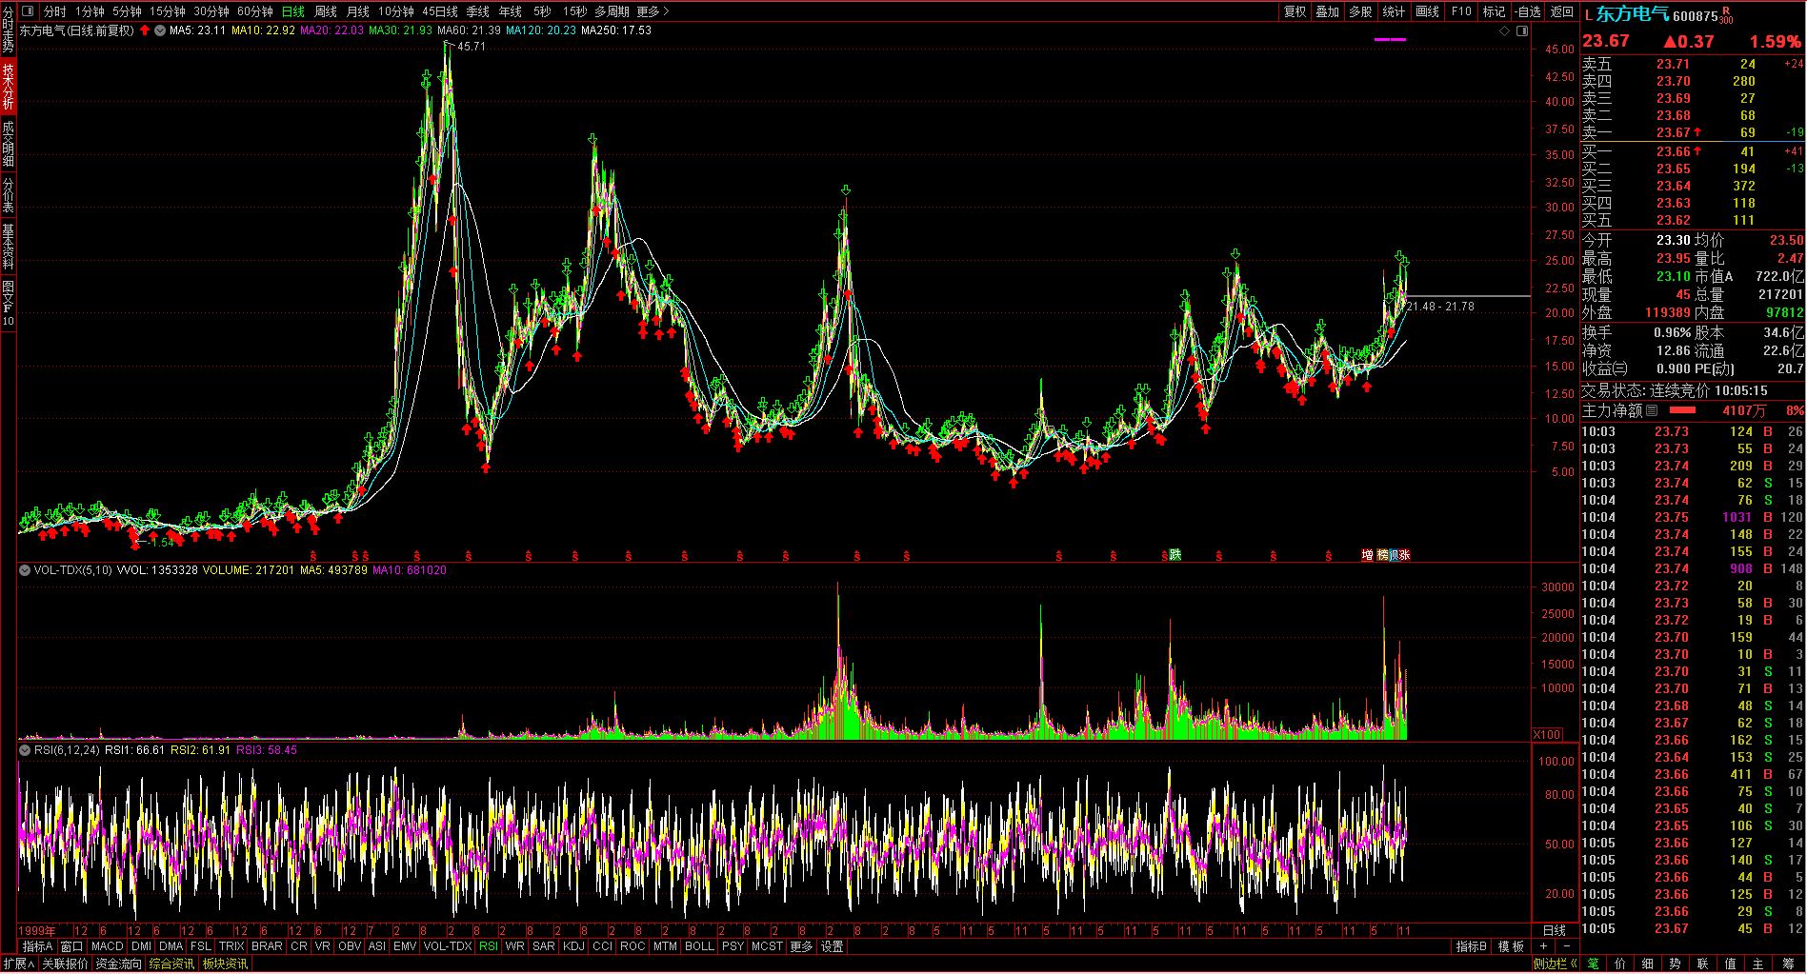
Task: Open 资金流向 at the bottom bar
Action: coord(118,964)
